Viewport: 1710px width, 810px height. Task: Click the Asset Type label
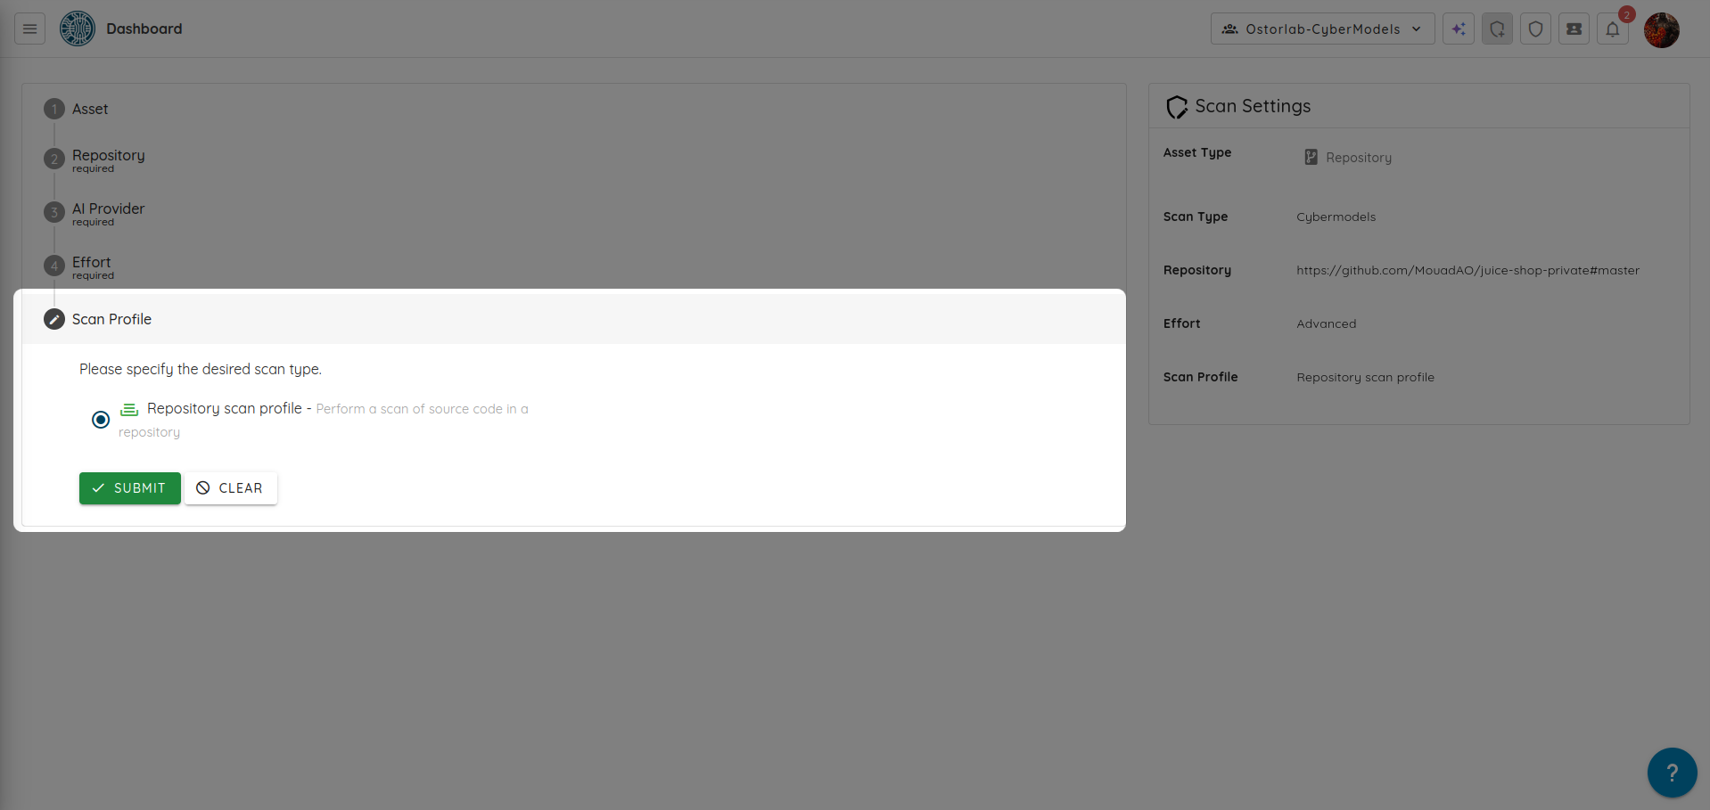tap(1197, 152)
